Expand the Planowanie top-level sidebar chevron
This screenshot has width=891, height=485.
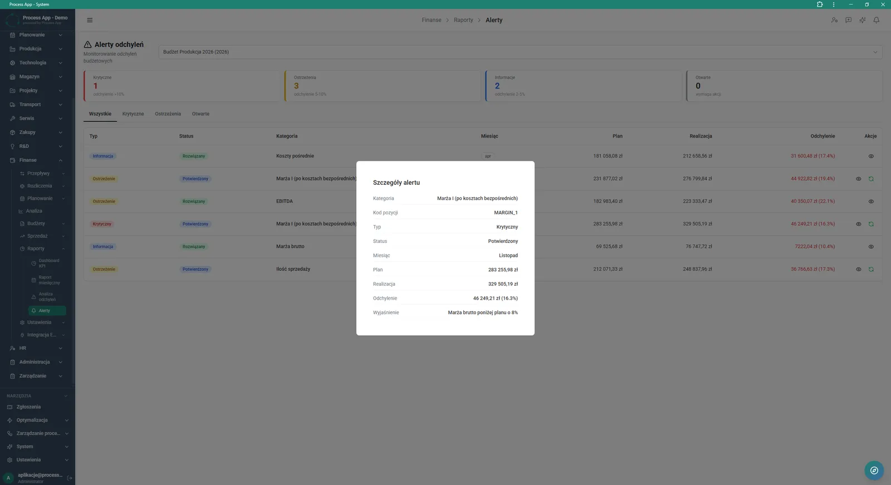click(60, 35)
